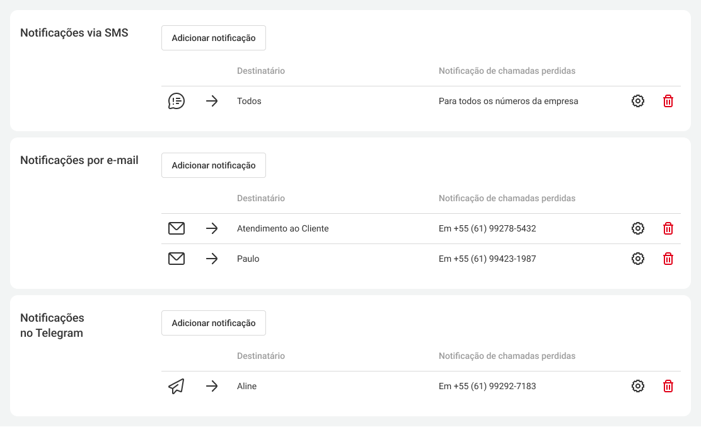Add a new Telegram notification
This screenshot has width=701, height=427.
click(x=214, y=323)
